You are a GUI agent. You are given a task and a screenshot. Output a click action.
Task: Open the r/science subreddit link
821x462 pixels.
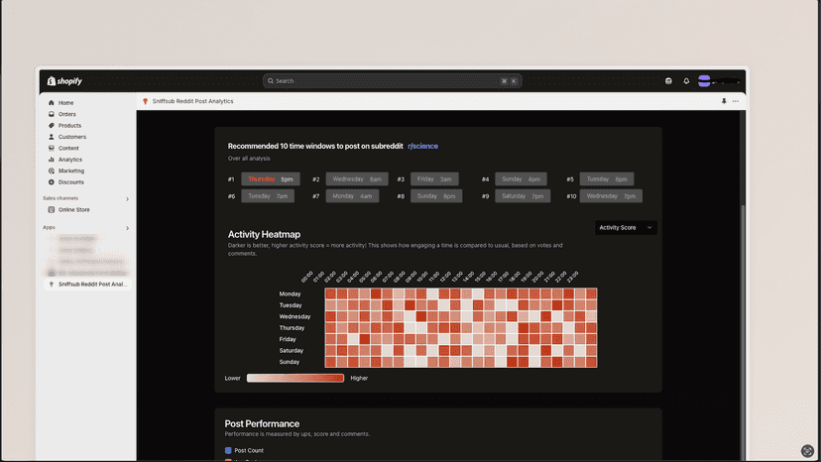422,146
